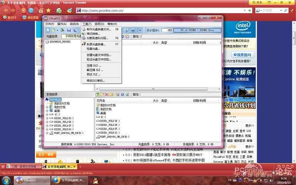Viewport: 296px width, 185px height.
Task: Click the 0% of 650MB capacity bar
Action: click(197, 30)
